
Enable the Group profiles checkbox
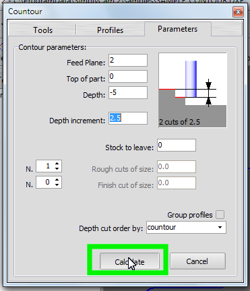coord(220,214)
